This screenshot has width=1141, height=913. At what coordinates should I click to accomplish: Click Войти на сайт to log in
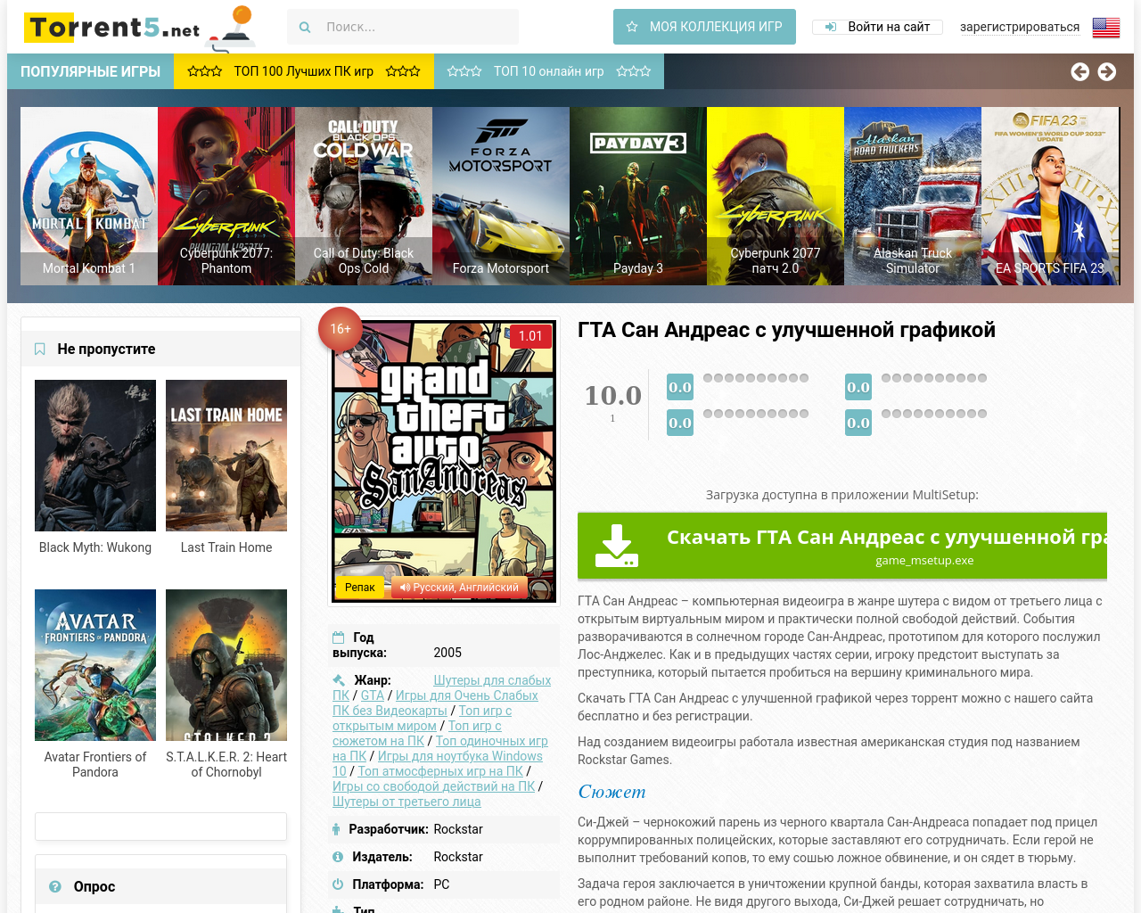pos(879,27)
